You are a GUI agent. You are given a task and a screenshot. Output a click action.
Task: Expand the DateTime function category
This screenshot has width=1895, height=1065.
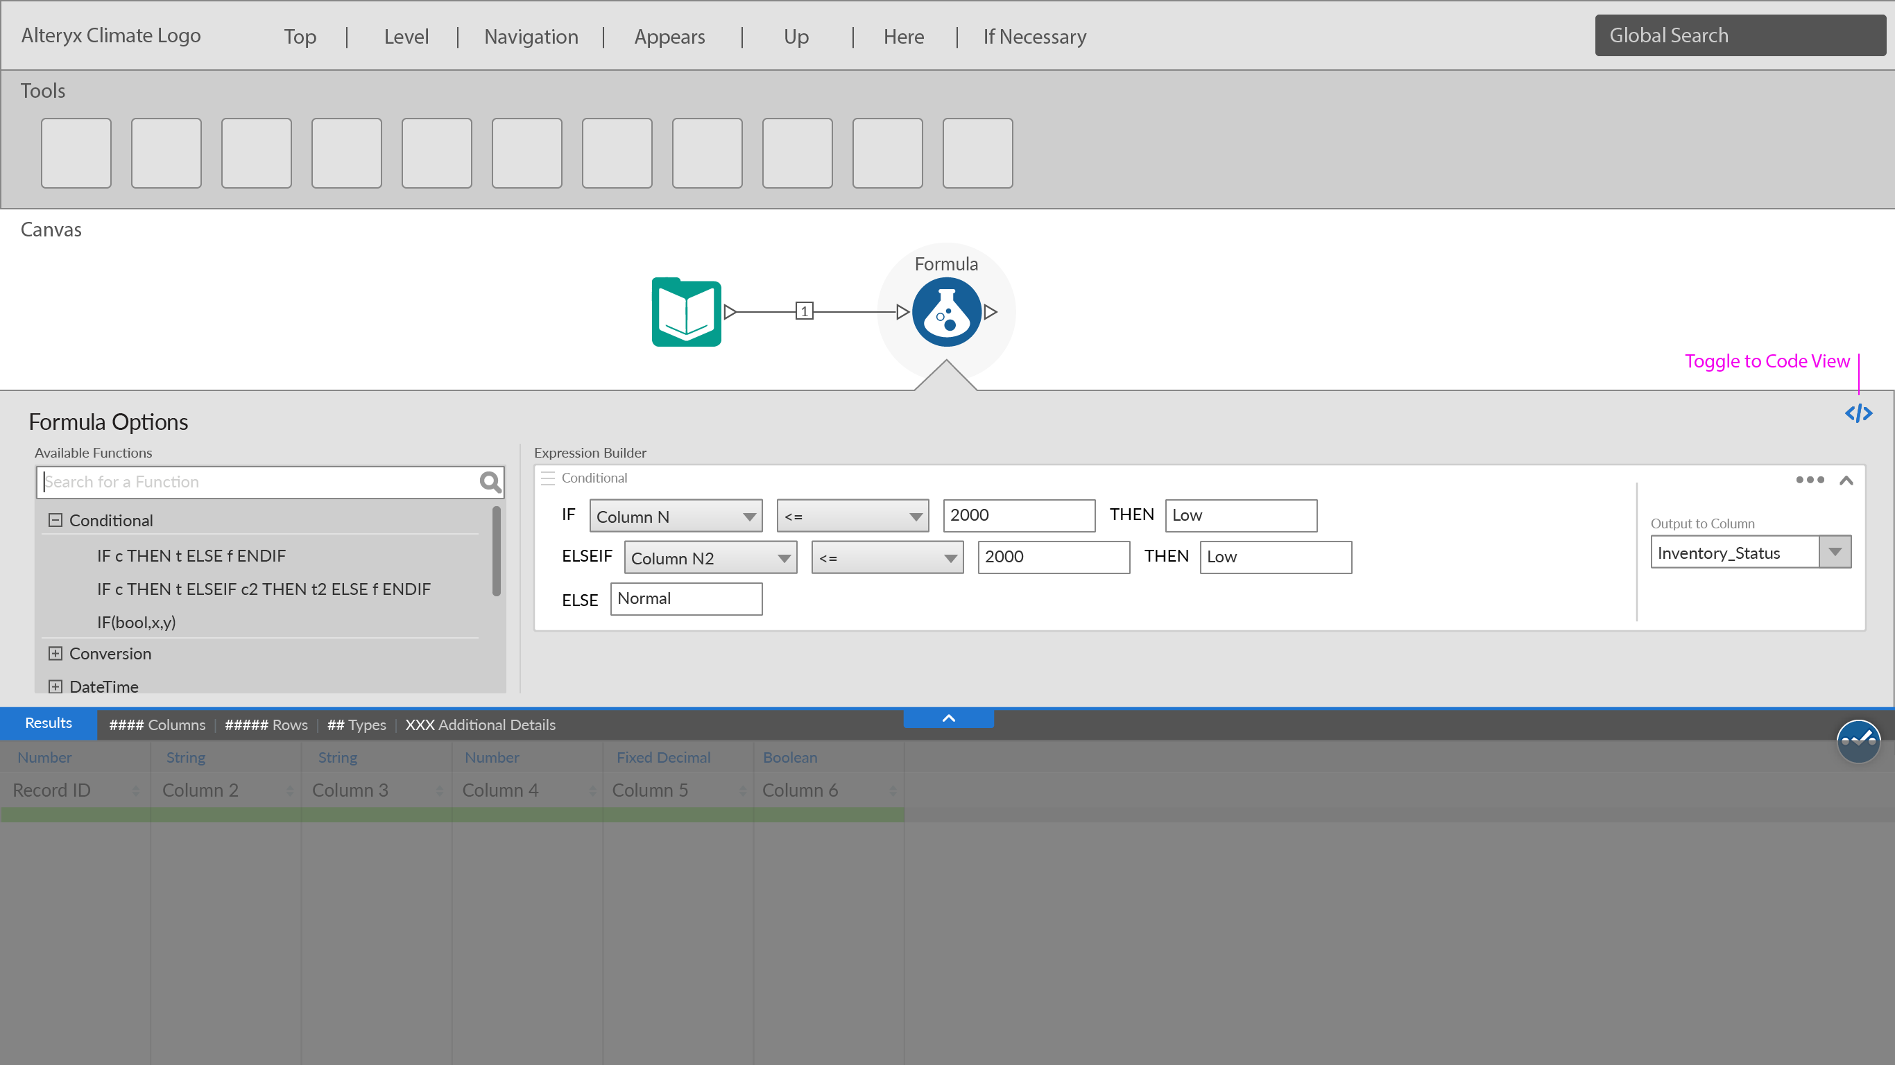click(x=55, y=686)
